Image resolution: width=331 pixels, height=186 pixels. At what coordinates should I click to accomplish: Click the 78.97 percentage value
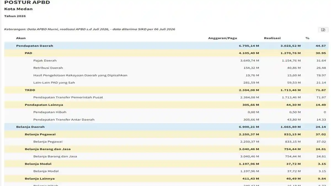pyautogui.click(x=321, y=75)
